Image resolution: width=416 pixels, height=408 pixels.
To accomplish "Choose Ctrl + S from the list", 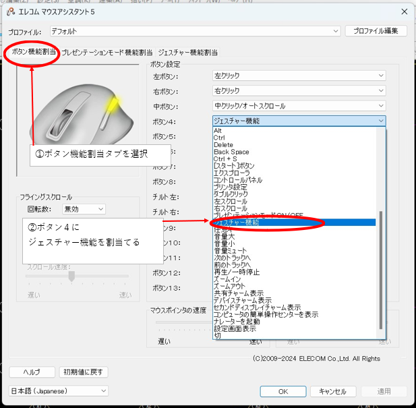I will tap(295, 159).
